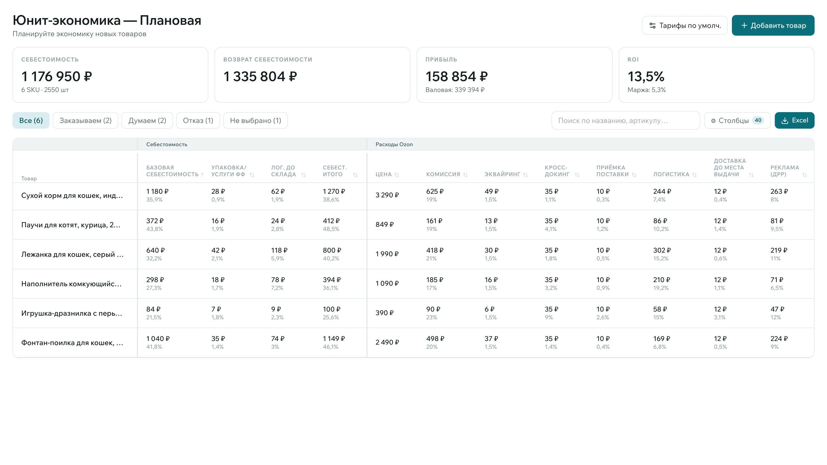Image resolution: width=827 pixels, height=465 pixels.
Task: Open the Столбцы column selector
Action: pyautogui.click(x=737, y=120)
